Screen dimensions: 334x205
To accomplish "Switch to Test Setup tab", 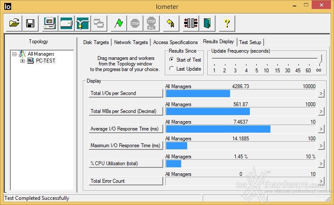I will tap(250, 42).
